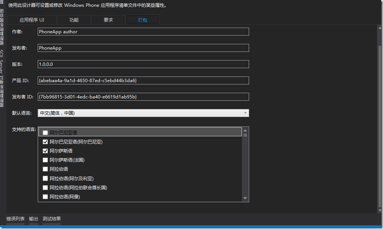Open the 错误列表 panel tab
Image resolution: width=383 pixels, height=229 pixels.
coord(15,219)
